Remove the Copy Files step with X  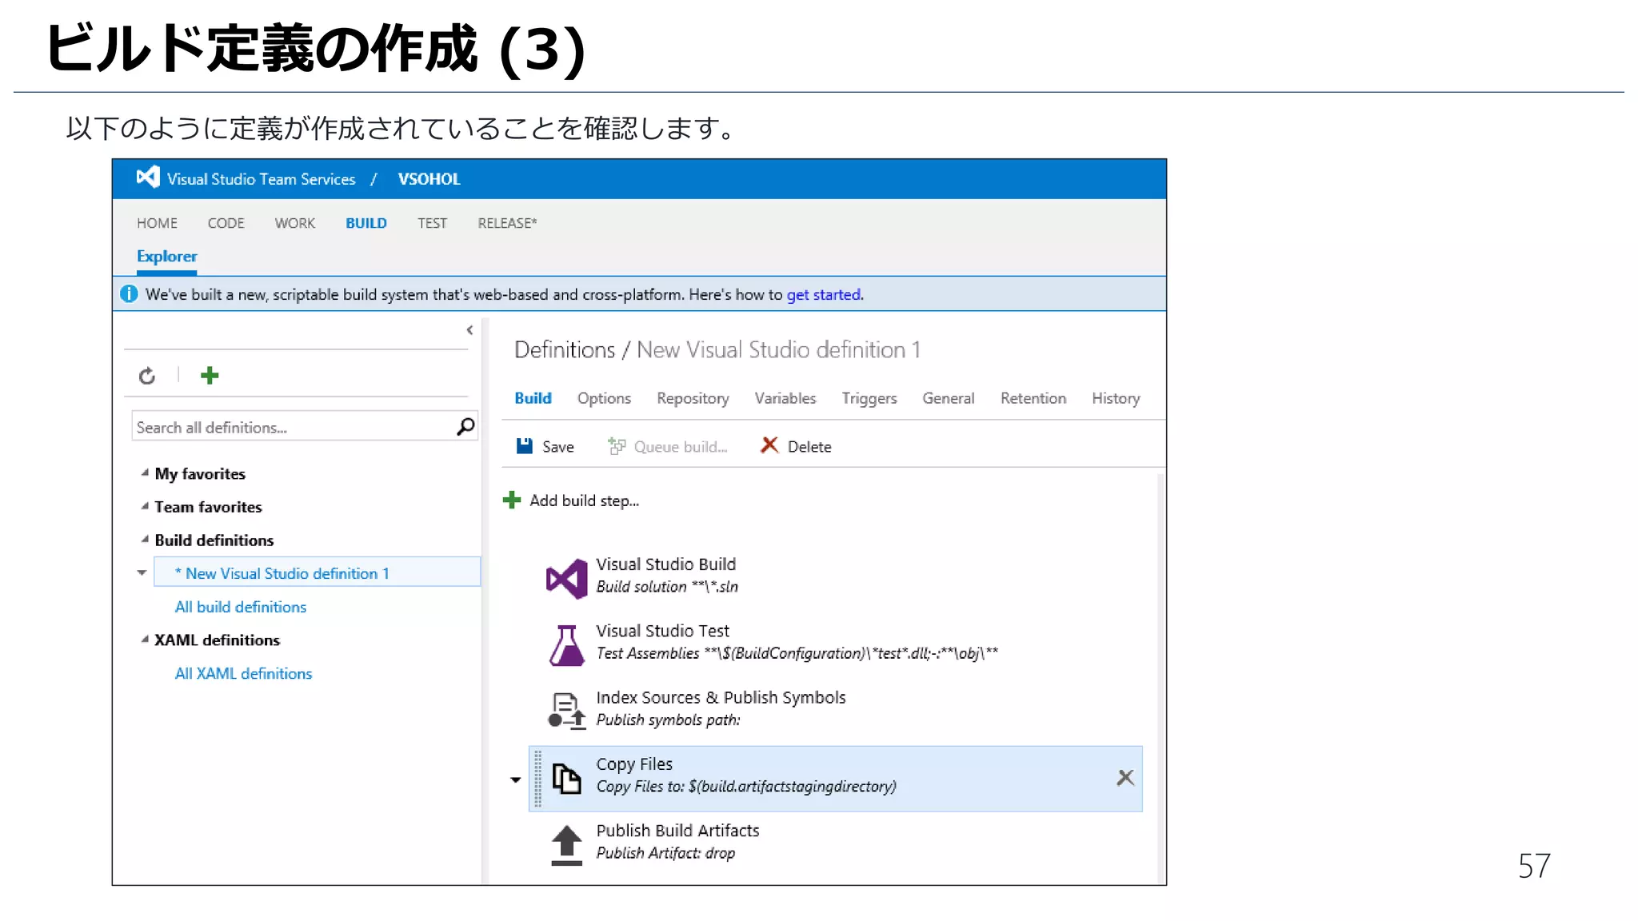pyautogui.click(x=1125, y=777)
